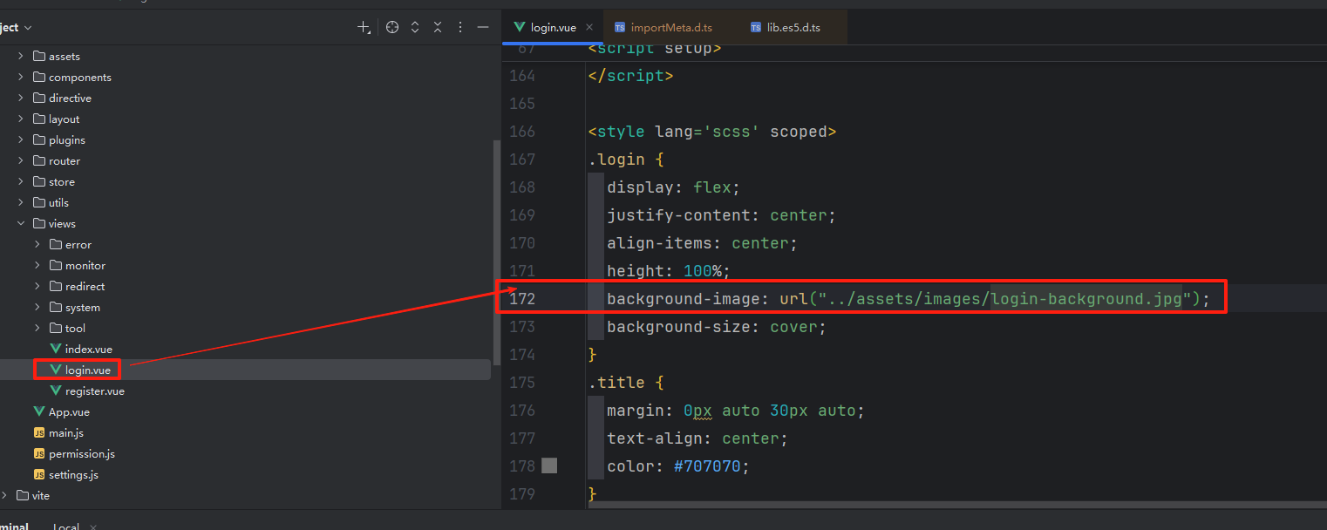The width and height of the screenshot is (1327, 530).
Task: Click the "text-align: center;" line
Action: click(x=697, y=438)
